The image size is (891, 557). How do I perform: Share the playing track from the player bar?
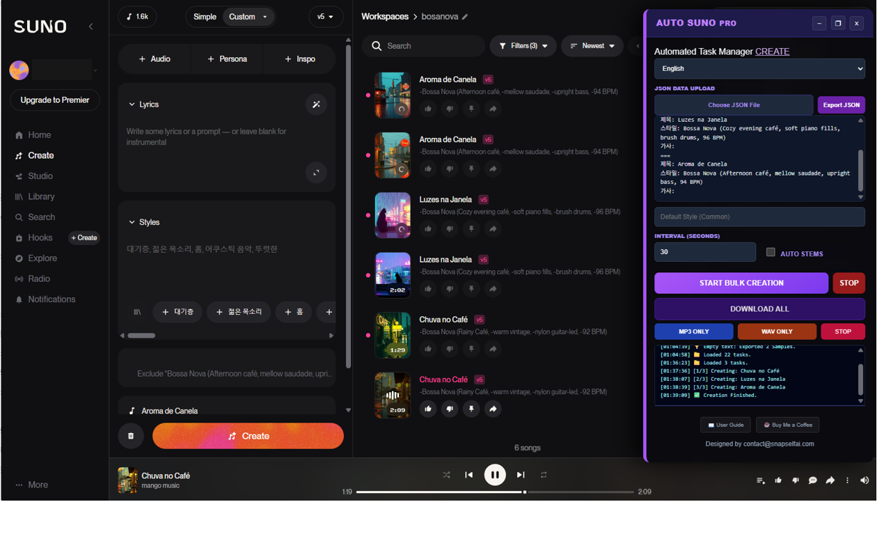pyautogui.click(x=830, y=480)
